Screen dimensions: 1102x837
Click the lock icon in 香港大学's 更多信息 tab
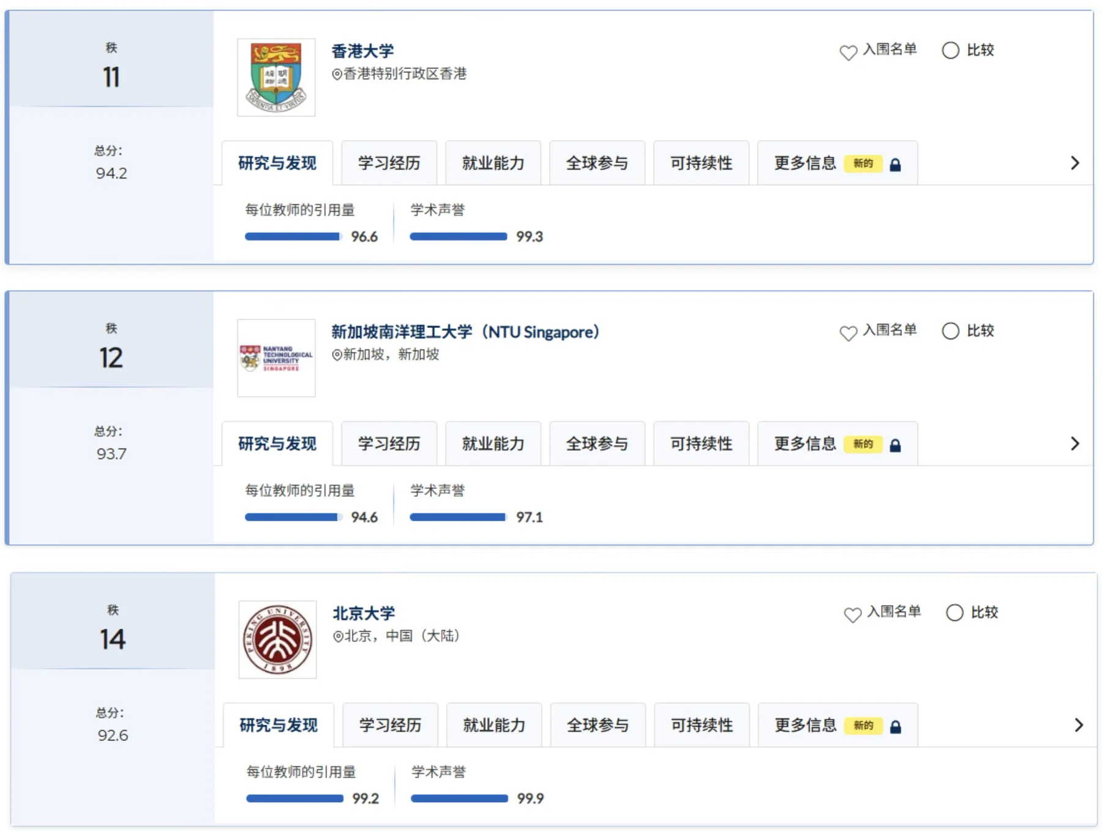[x=895, y=164]
